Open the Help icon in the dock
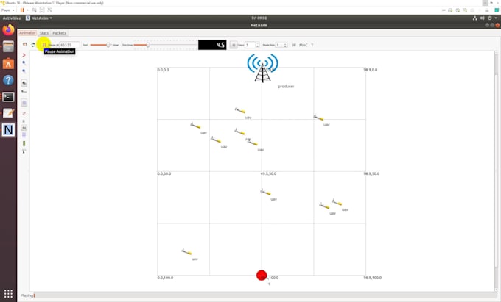501x302 pixels. pyautogui.click(x=8, y=80)
